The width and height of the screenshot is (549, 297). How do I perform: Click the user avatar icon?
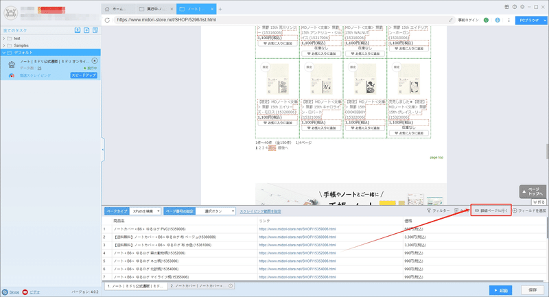(11, 13)
